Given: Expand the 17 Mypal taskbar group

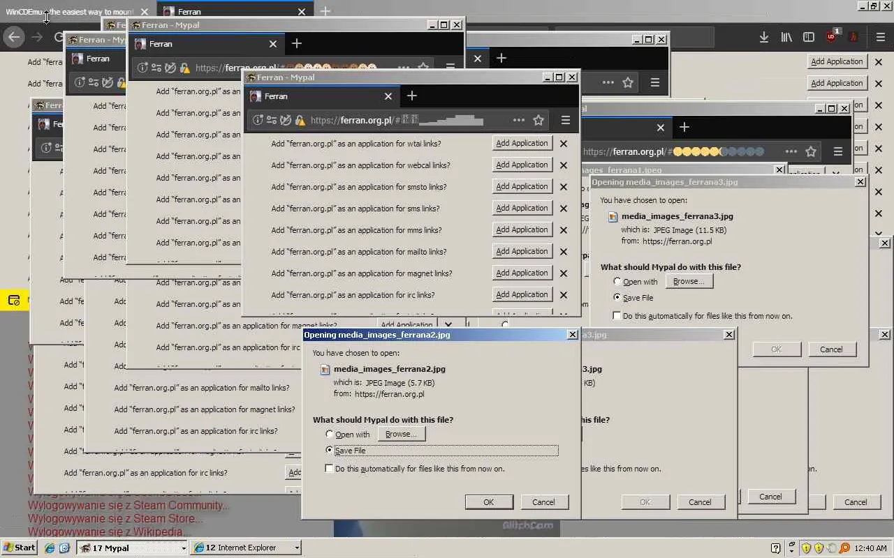Looking at the screenshot, I should pos(184,548).
